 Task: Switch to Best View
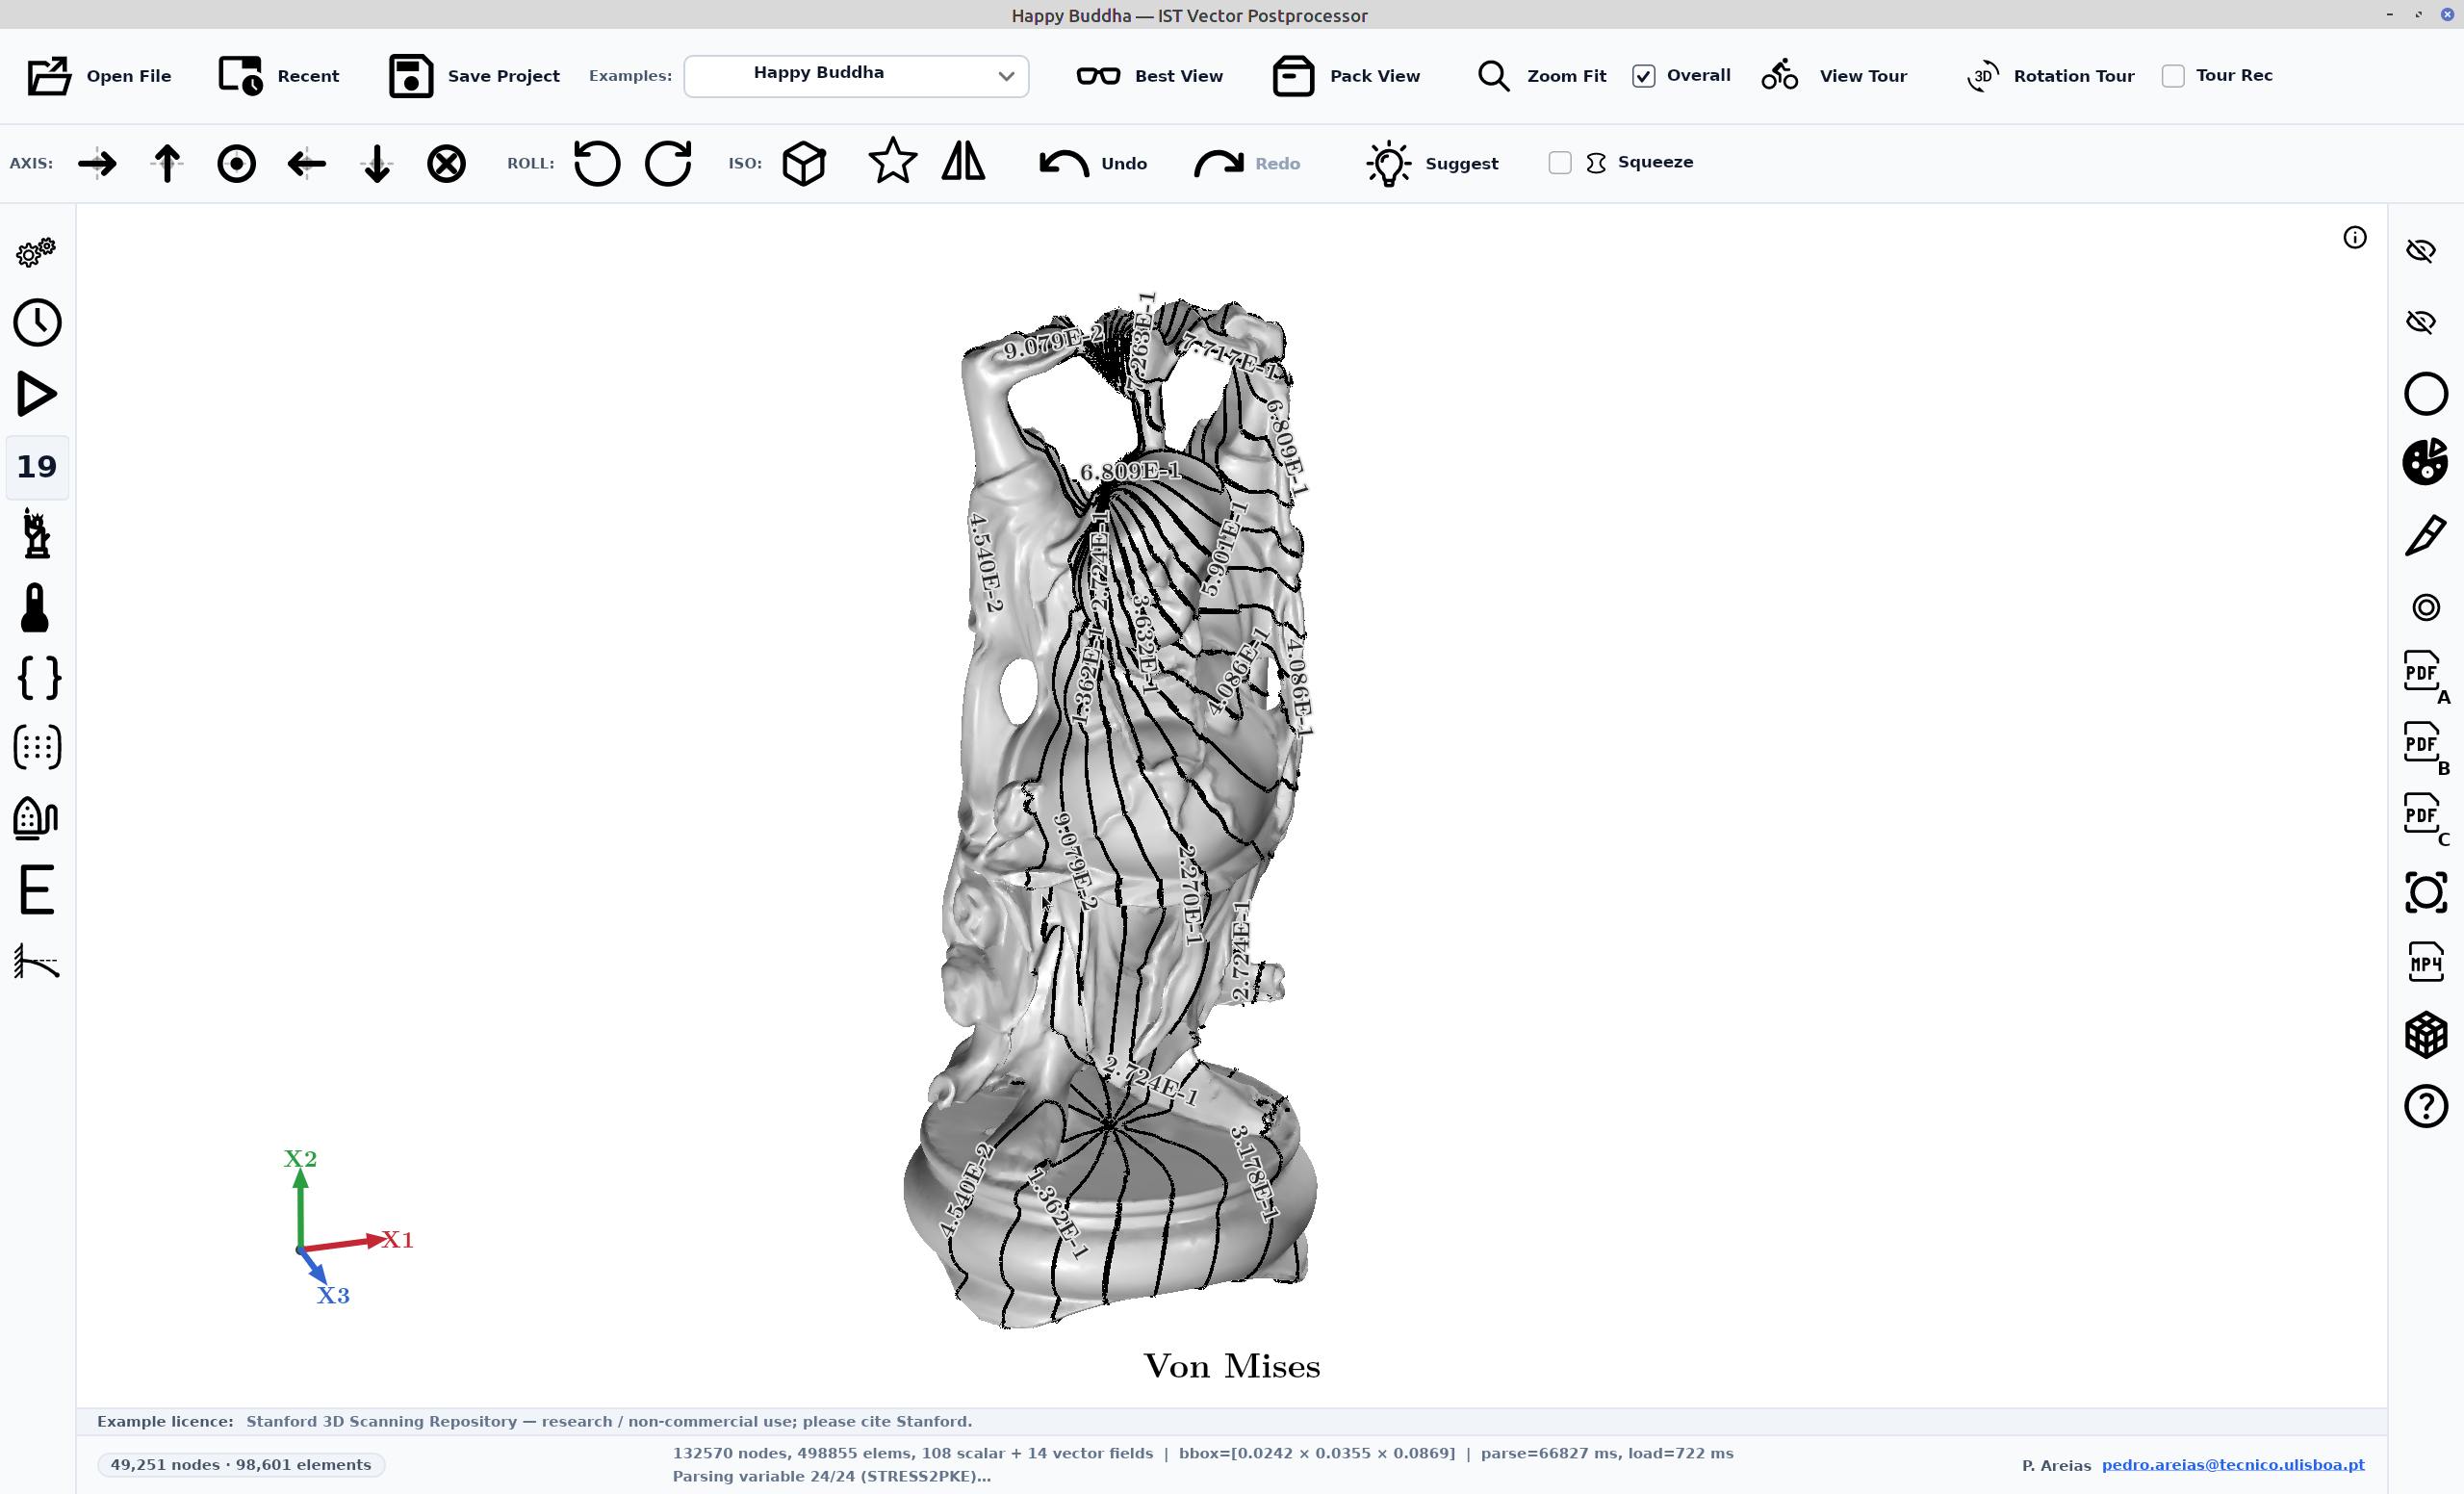coord(1149,76)
